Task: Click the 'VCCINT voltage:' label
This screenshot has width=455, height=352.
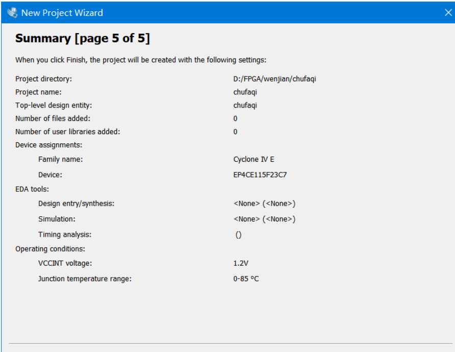Action: pos(65,263)
